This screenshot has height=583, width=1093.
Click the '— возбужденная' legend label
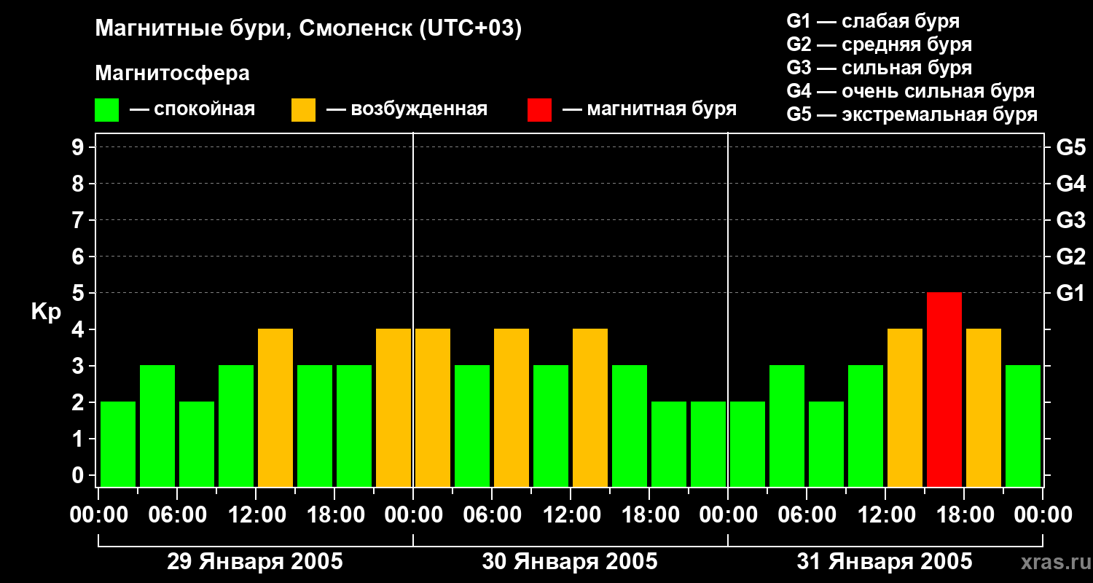click(x=407, y=109)
